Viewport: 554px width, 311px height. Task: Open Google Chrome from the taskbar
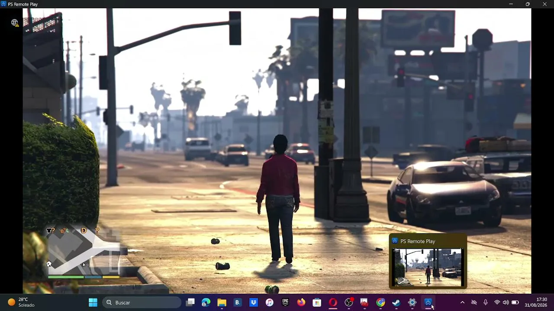pyautogui.click(x=380, y=302)
